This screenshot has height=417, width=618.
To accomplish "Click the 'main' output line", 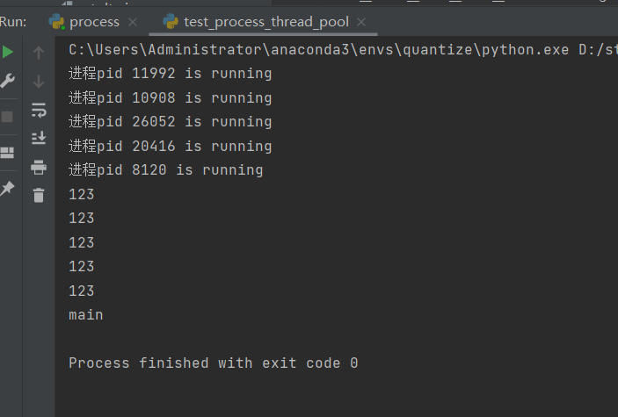I will [86, 314].
